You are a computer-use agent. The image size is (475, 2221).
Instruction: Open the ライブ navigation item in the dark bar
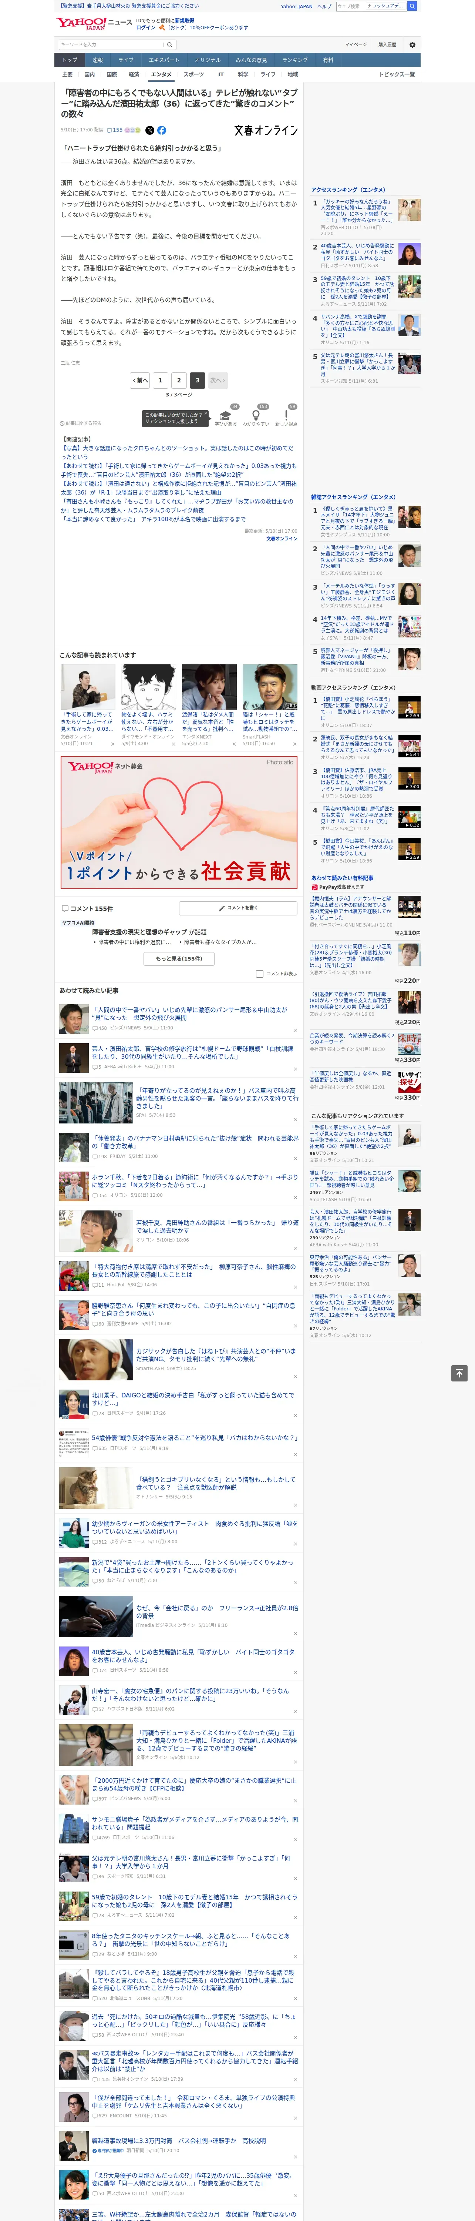click(126, 60)
